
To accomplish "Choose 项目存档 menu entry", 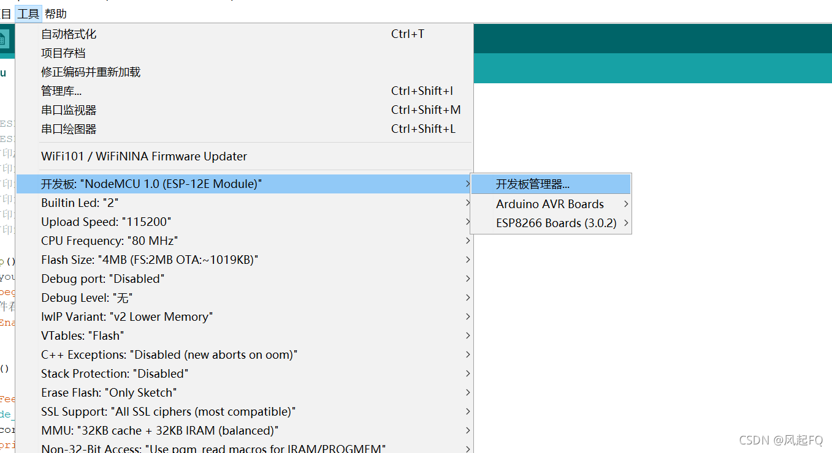I will (x=63, y=53).
